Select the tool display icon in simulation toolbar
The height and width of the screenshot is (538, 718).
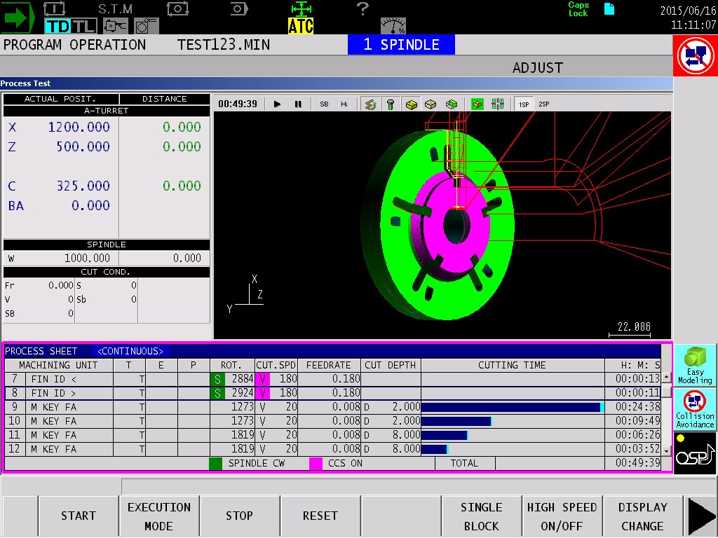[389, 103]
